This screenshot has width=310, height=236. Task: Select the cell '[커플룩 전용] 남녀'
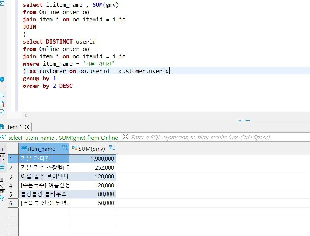44,203
